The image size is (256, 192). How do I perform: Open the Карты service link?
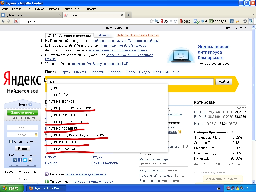click(x=65, y=72)
